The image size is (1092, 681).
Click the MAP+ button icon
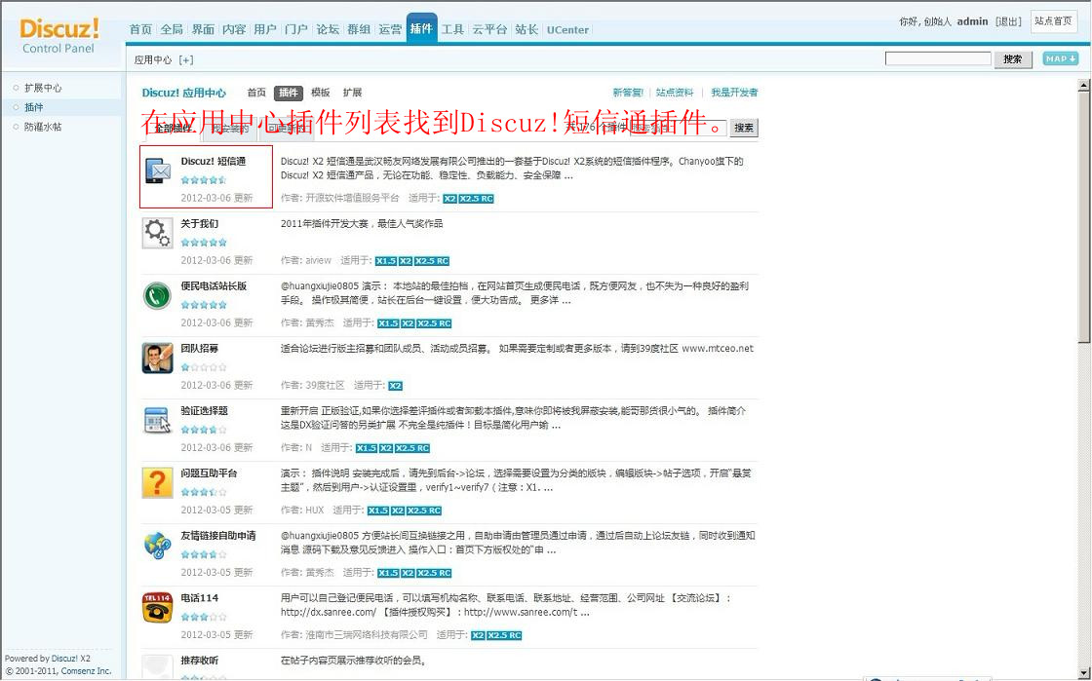tap(1061, 59)
